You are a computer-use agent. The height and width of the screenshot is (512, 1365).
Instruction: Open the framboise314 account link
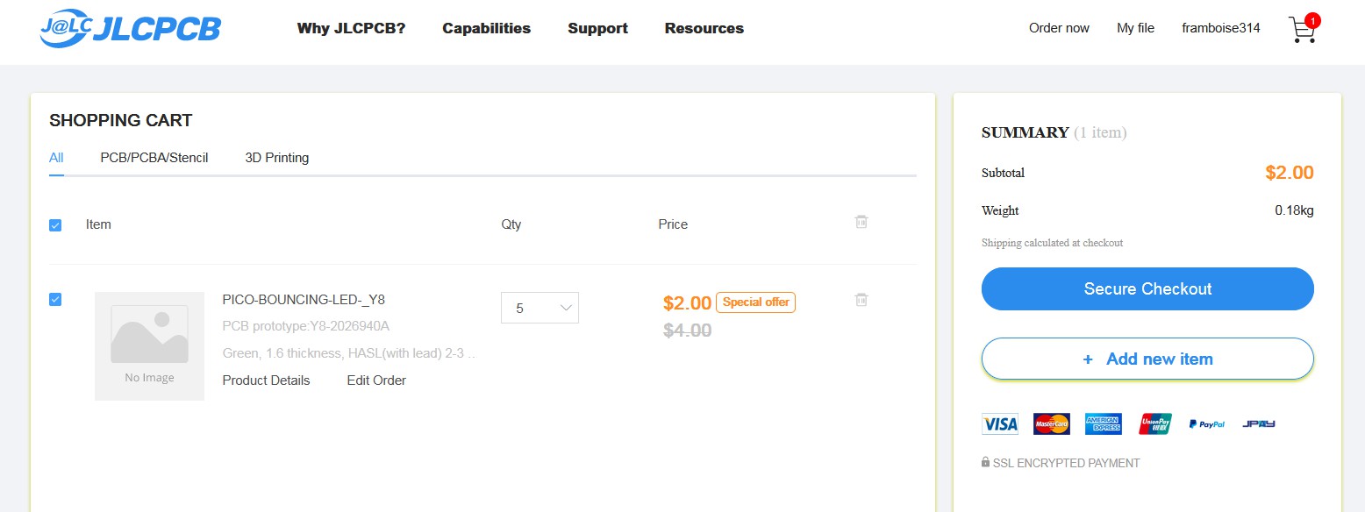[x=1221, y=28]
